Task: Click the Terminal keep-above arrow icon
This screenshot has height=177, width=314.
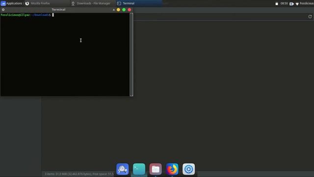Action: pyautogui.click(x=114, y=10)
